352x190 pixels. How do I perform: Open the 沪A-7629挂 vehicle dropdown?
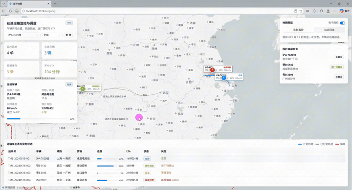[x=23, y=35]
